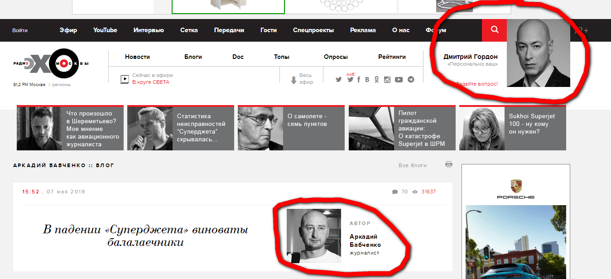Open the YouTube icon in social row

399,80
